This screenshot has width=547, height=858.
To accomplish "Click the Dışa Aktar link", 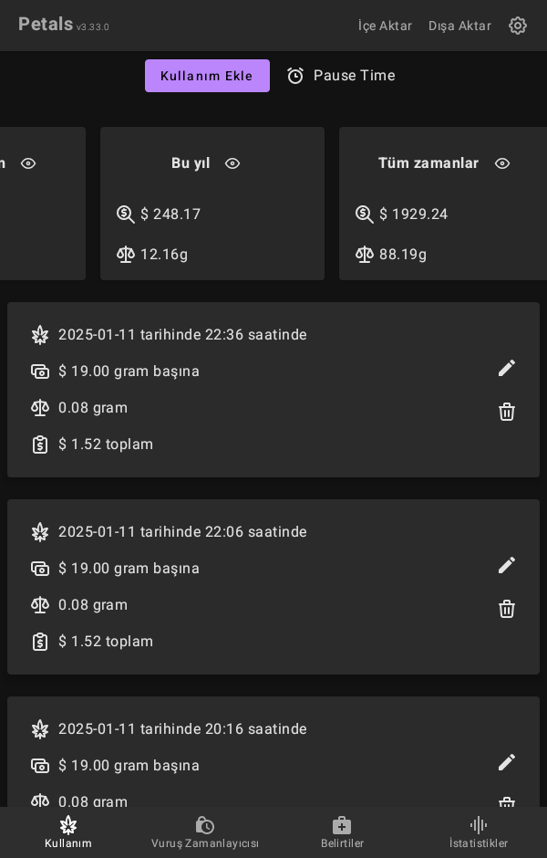I will (459, 26).
